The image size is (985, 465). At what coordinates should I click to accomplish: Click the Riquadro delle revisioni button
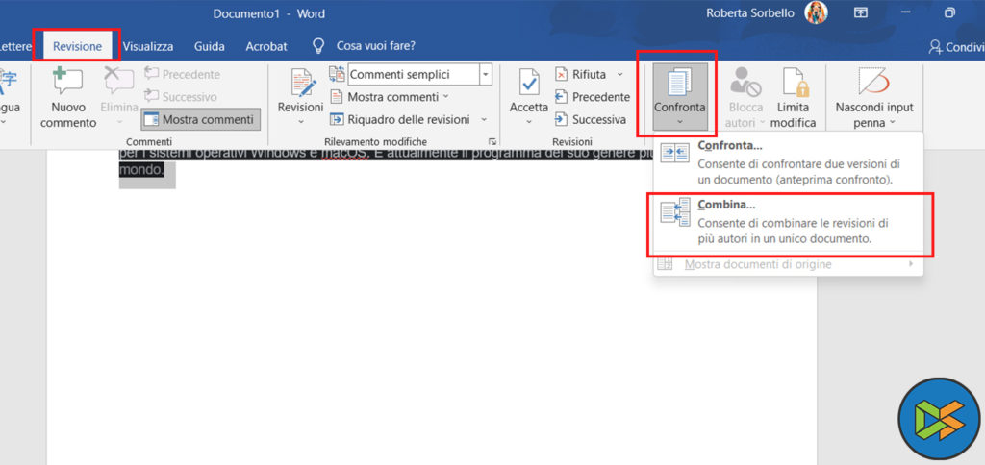point(401,119)
